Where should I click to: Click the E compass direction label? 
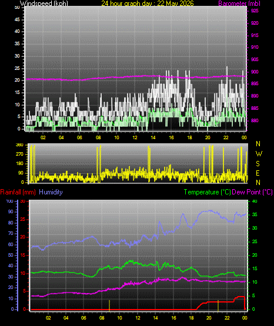pyautogui.click(x=258, y=173)
